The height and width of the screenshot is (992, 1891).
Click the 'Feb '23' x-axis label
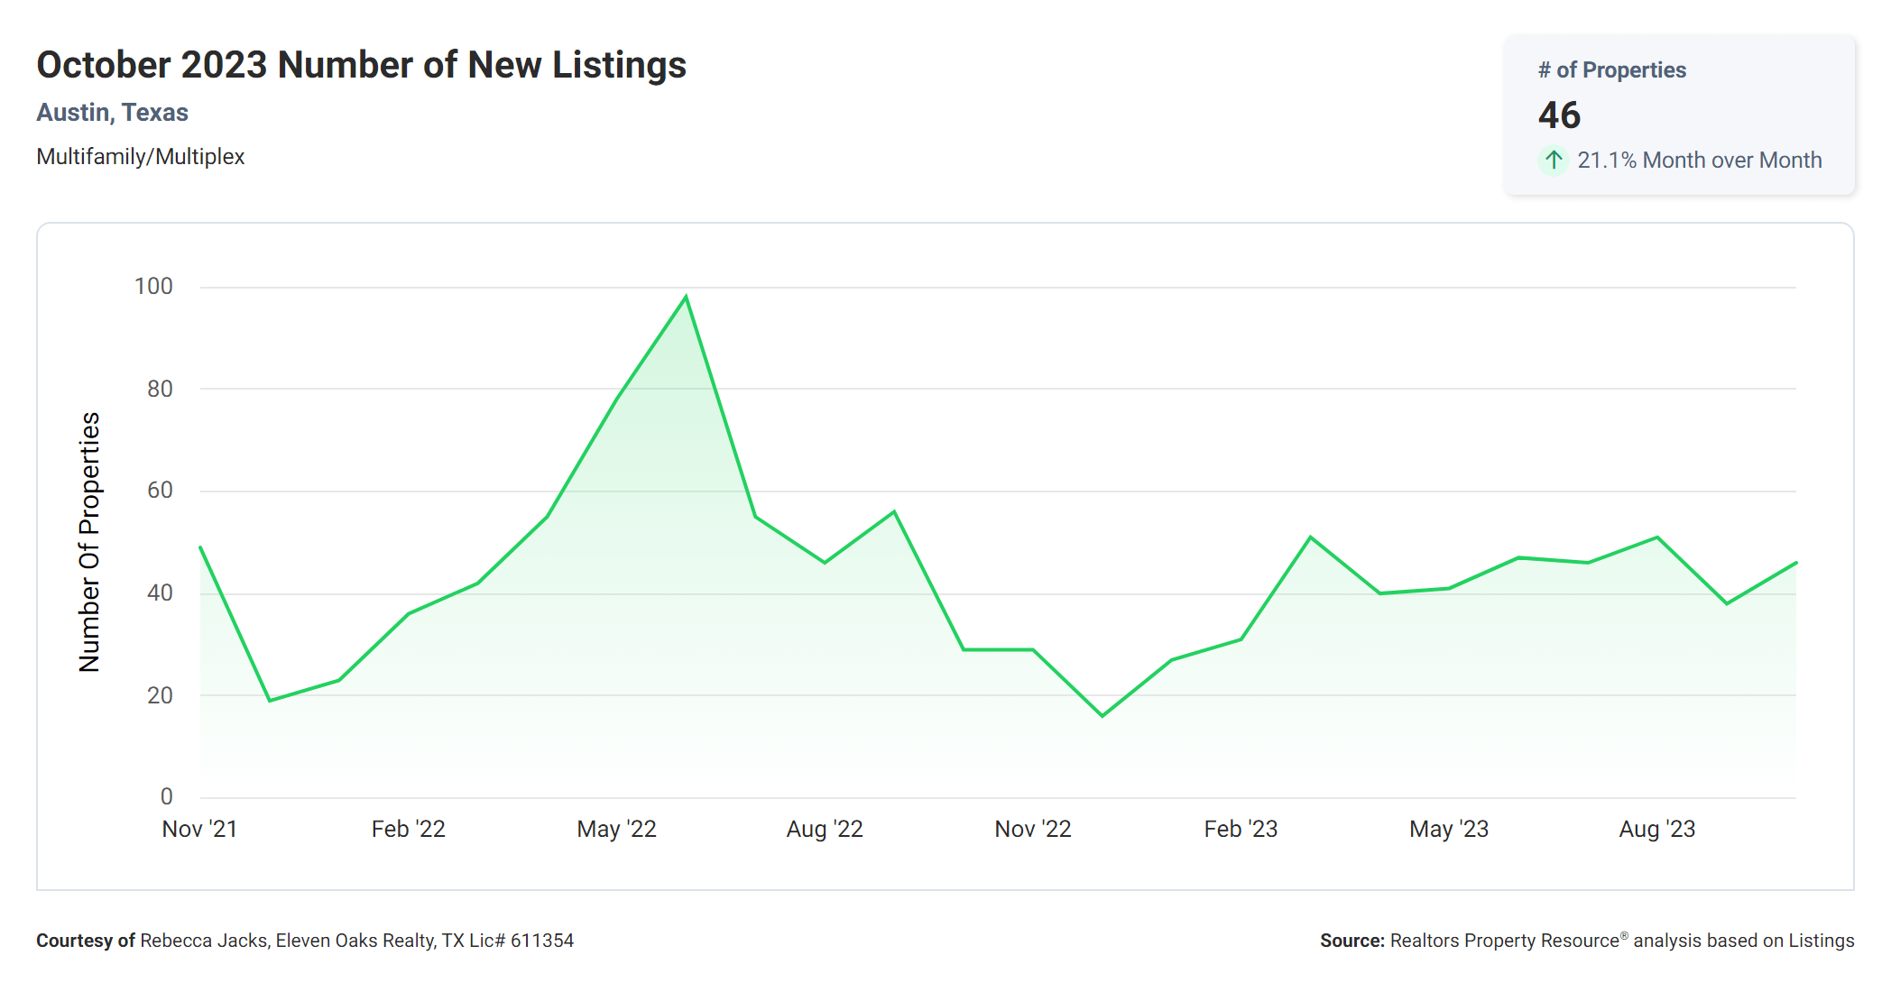1241,829
